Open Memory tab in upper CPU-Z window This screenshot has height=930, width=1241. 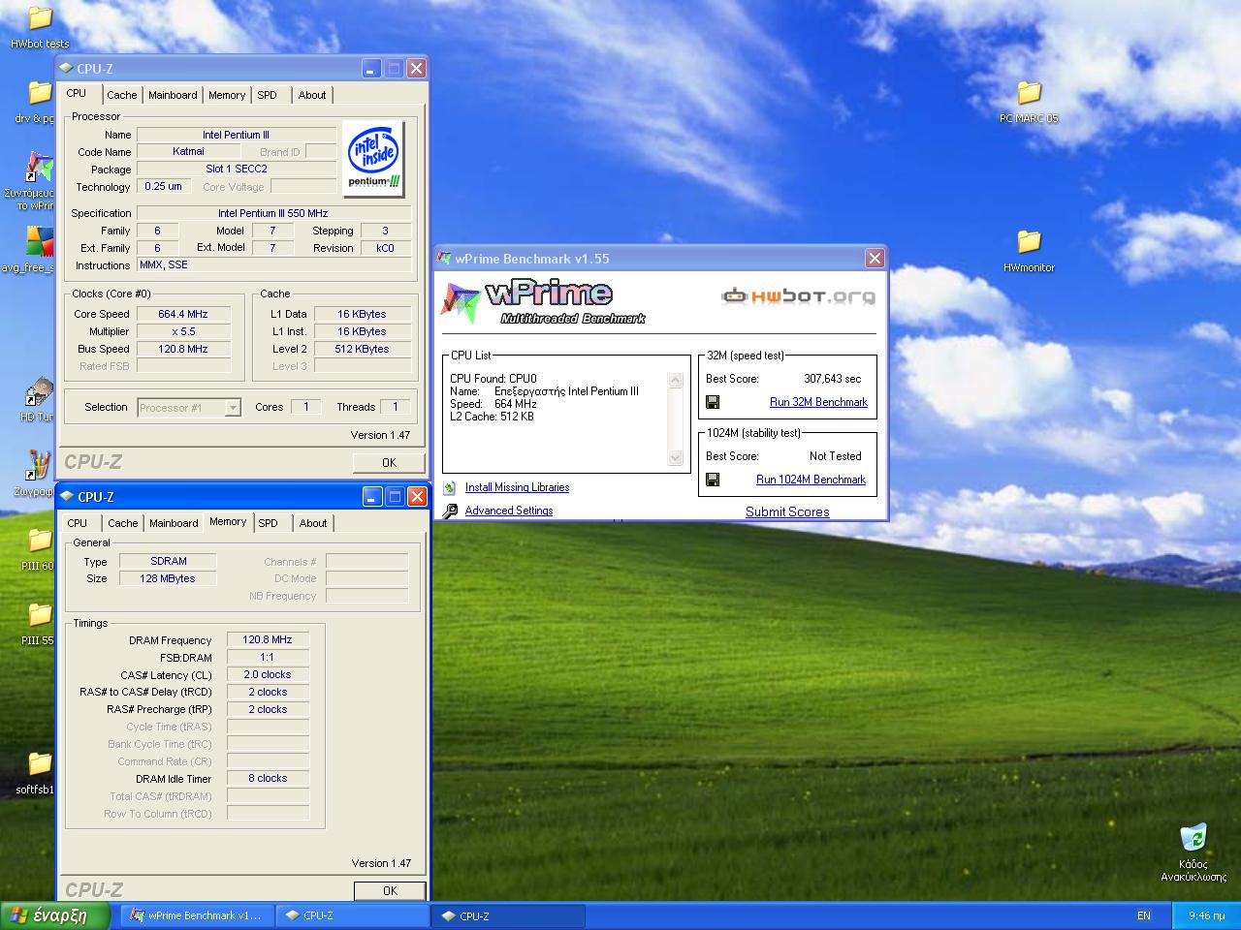click(227, 95)
